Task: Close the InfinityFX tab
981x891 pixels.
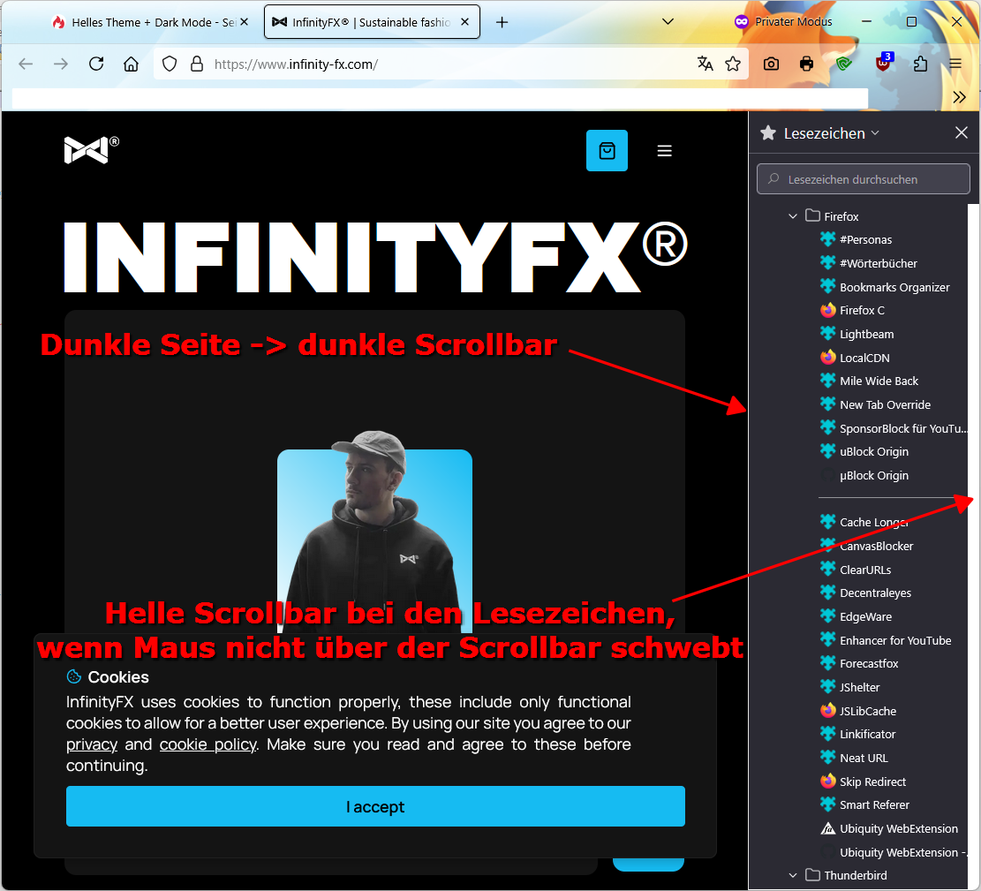Action: [464, 22]
